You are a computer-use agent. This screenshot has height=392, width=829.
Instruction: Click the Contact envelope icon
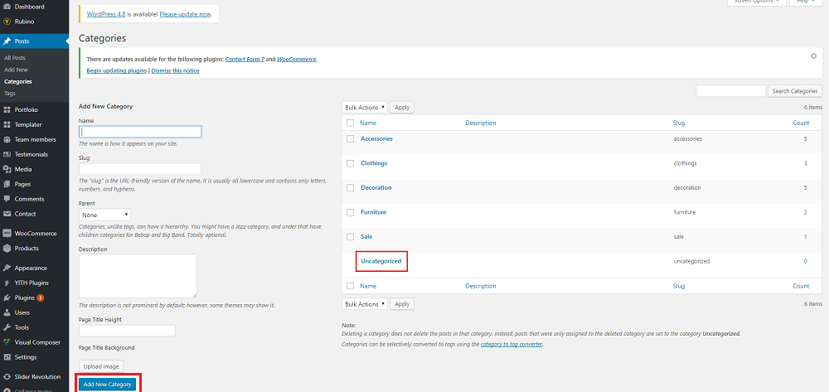(x=7, y=214)
